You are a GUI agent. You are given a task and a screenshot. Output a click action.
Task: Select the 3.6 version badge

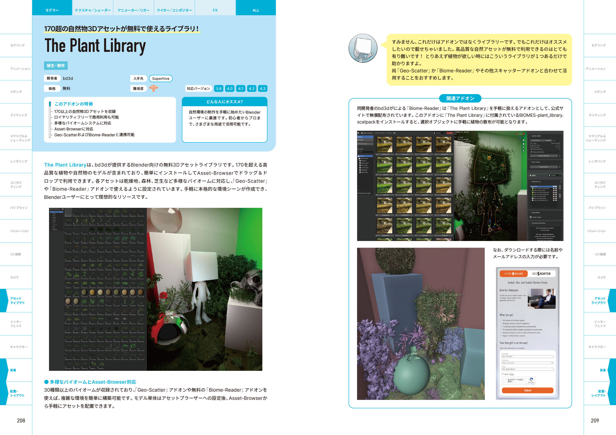219,89
